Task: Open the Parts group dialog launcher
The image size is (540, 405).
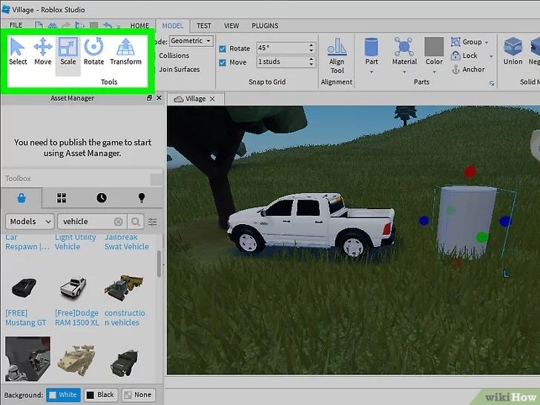Action: pyautogui.click(x=492, y=84)
